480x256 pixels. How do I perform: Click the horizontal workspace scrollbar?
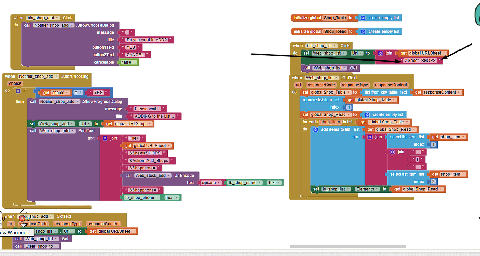coord(348,246)
